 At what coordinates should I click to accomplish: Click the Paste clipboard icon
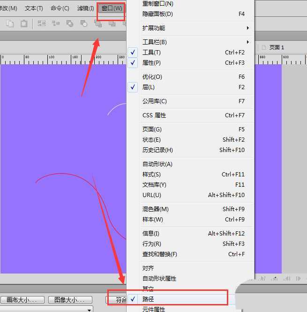(23, 23)
